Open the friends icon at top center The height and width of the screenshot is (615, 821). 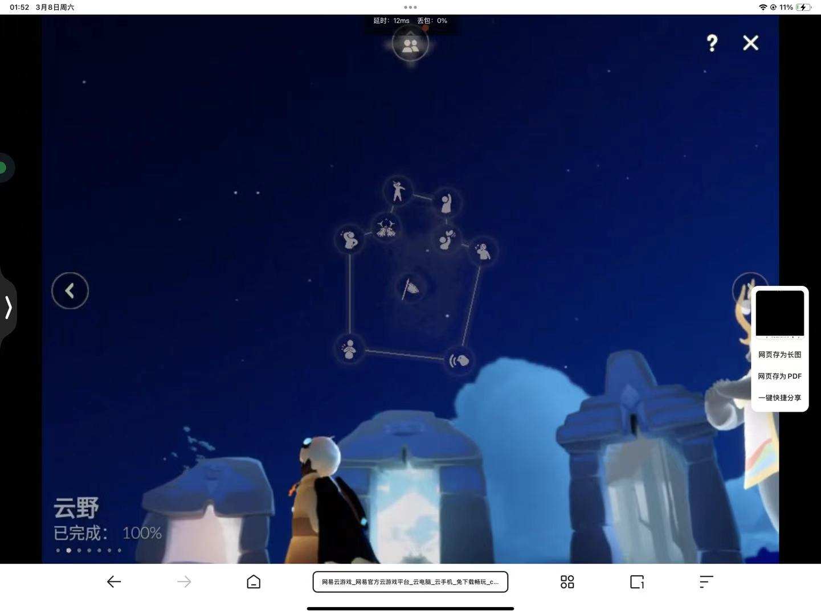[x=410, y=45]
